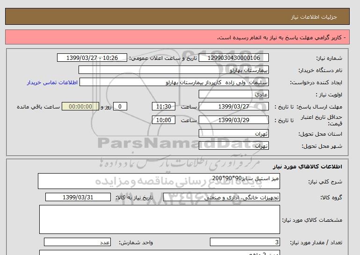The image size is (360, 255).
Task: Click the section heading اطلاعات کالاهای مورد نیاز
Action: point(308,166)
